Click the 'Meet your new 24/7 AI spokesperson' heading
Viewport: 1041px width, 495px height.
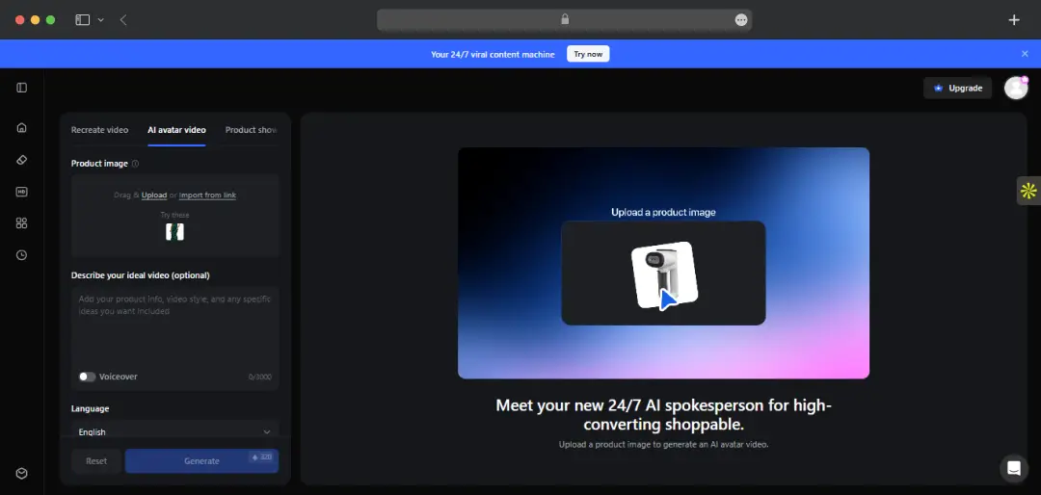pyautogui.click(x=663, y=415)
